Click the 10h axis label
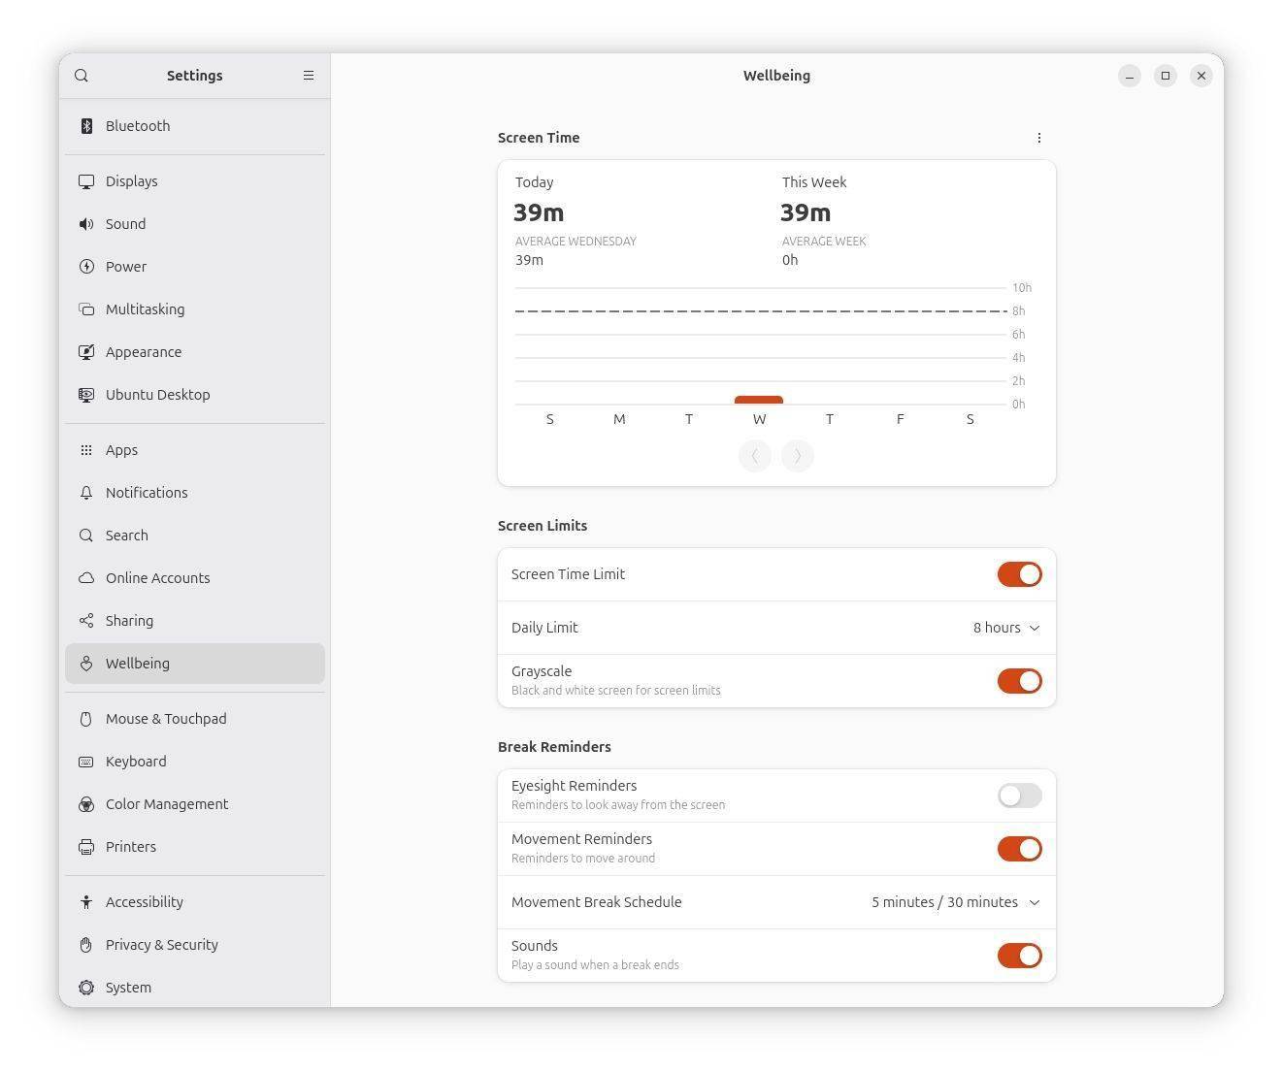Screen dimensions: 1283x1072 point(1022,288)
